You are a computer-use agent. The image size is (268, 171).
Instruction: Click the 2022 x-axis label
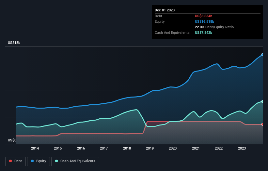[219, 148]
